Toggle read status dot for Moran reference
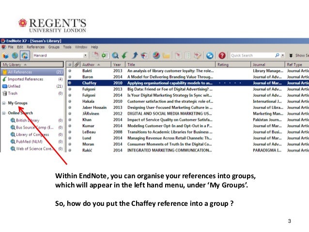The image size is (309, 232). click(70, 144)
